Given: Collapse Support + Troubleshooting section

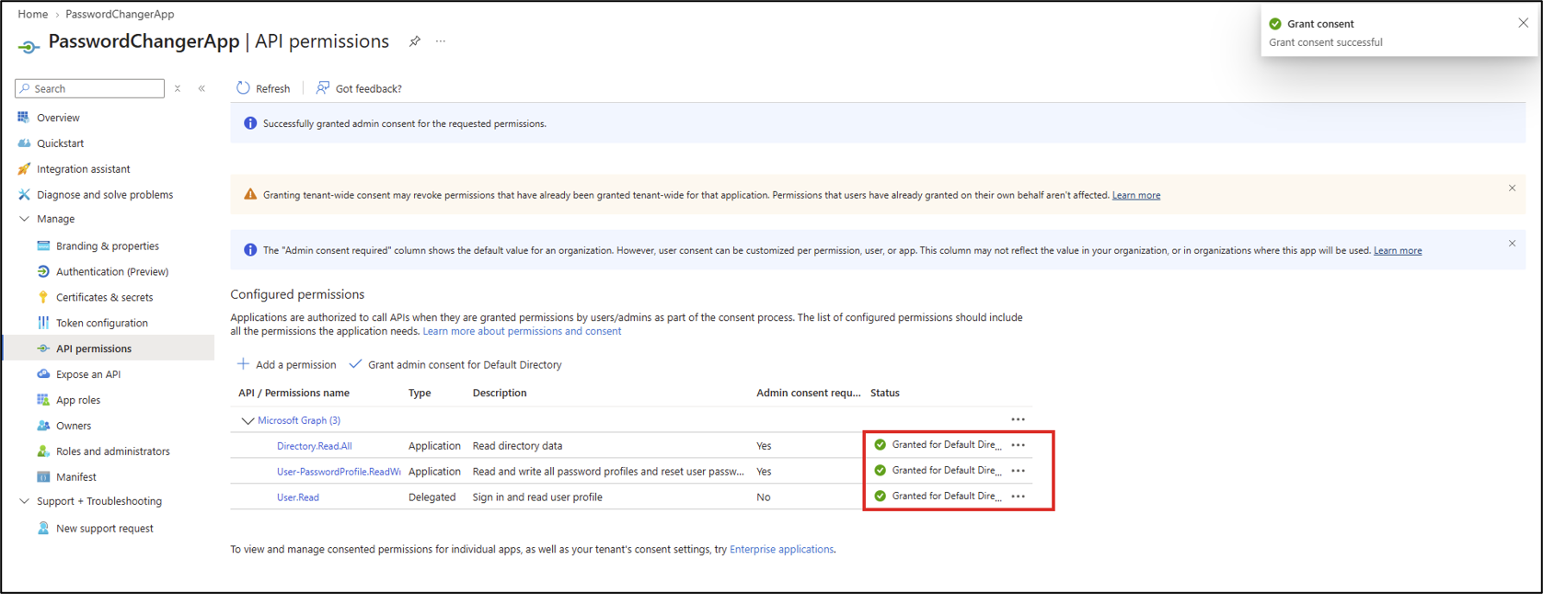Looking at the screenshot, I should point(24,501).
